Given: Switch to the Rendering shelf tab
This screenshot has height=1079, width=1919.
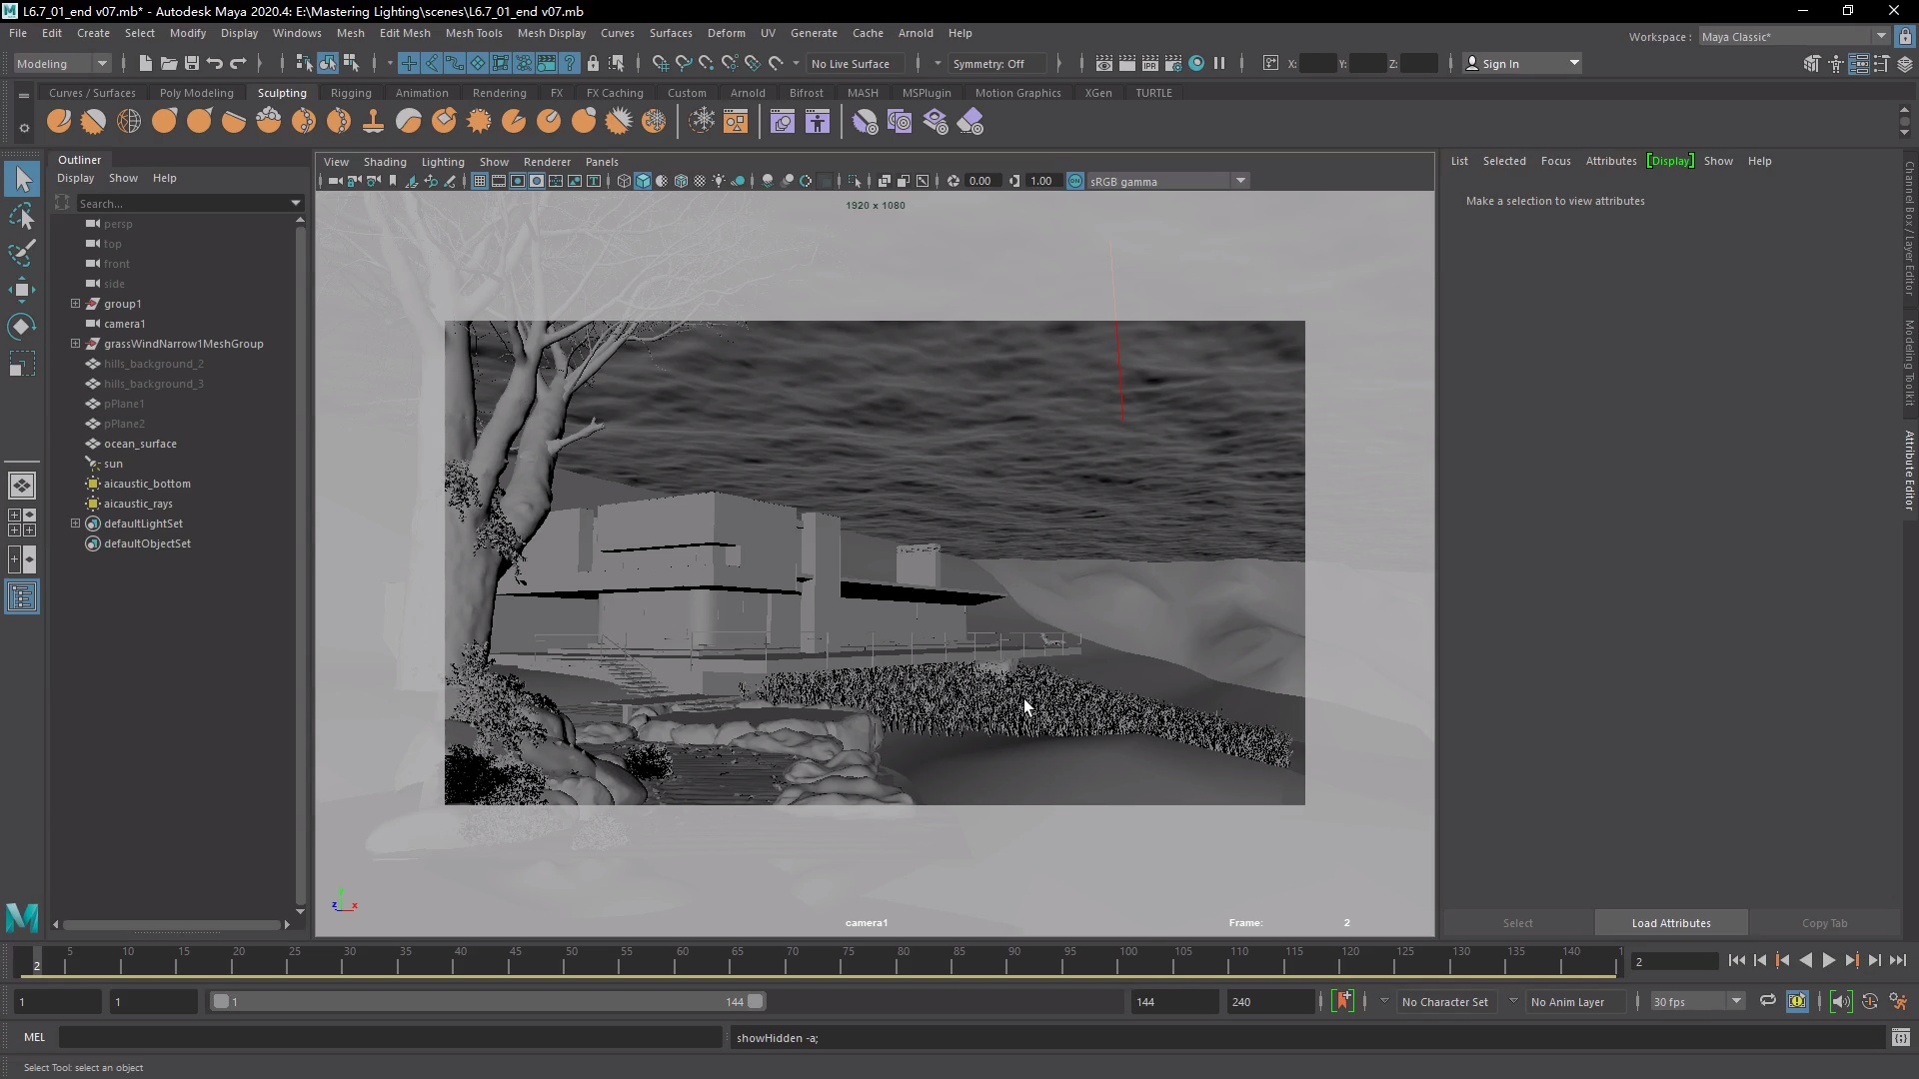Looking at the screenshot, I should pos(499,93).
